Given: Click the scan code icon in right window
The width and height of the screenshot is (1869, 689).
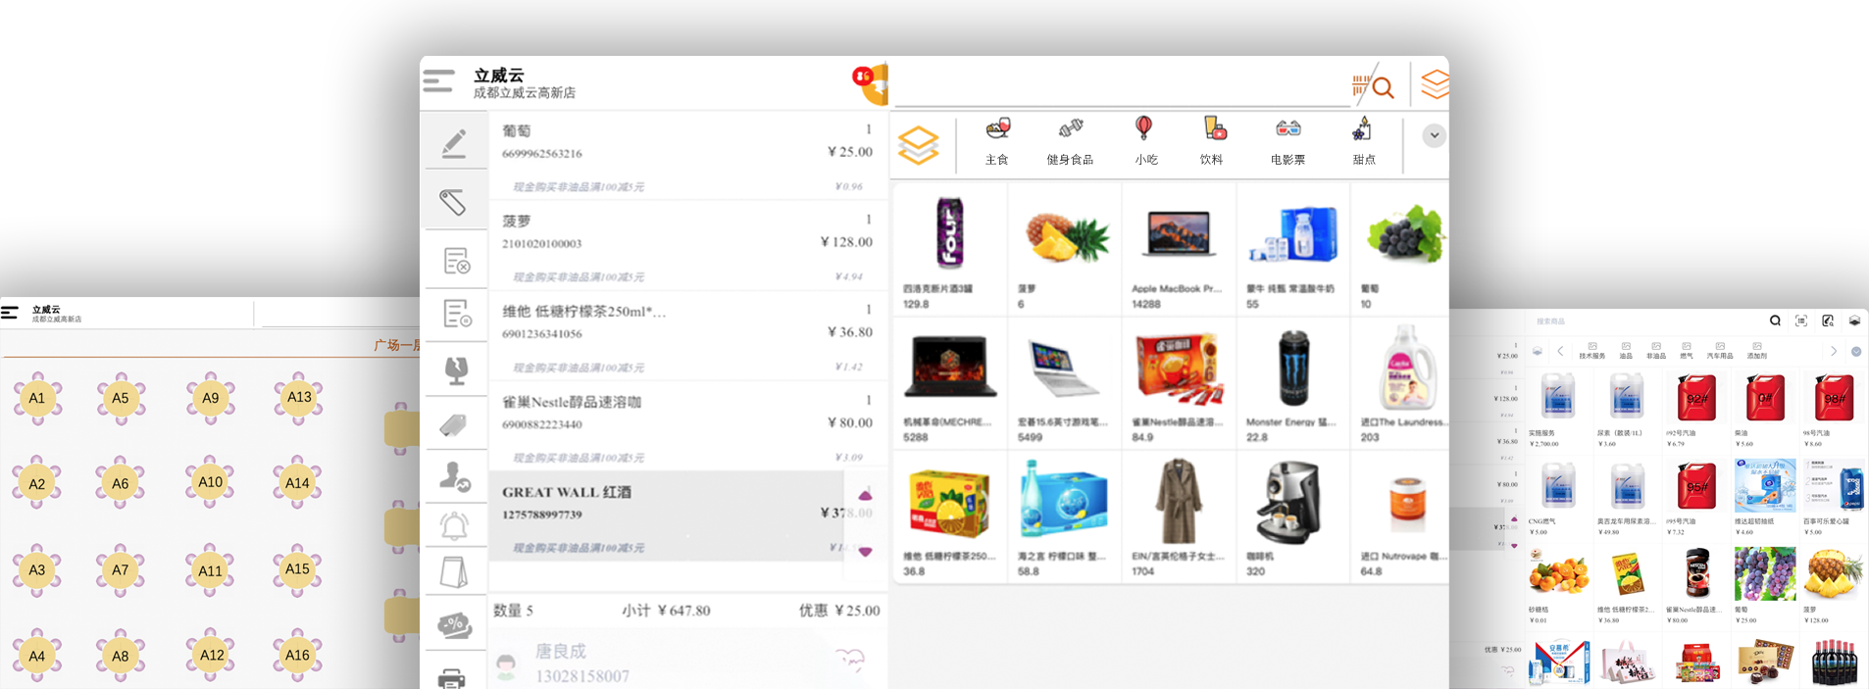Looking at the screenshot, I should point(1801,320).
